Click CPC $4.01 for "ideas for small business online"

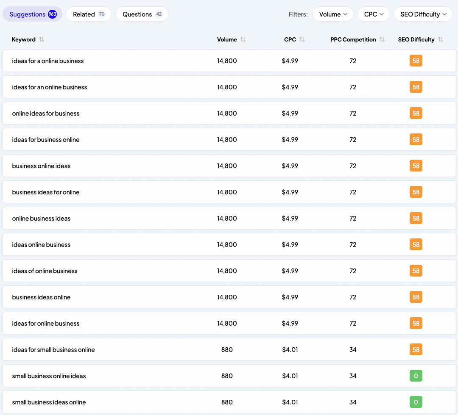(290, 349)
